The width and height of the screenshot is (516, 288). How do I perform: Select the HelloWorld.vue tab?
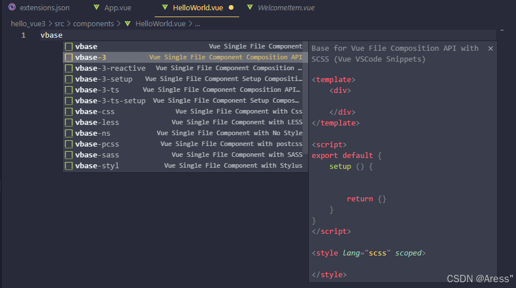(x=197, y=7)
